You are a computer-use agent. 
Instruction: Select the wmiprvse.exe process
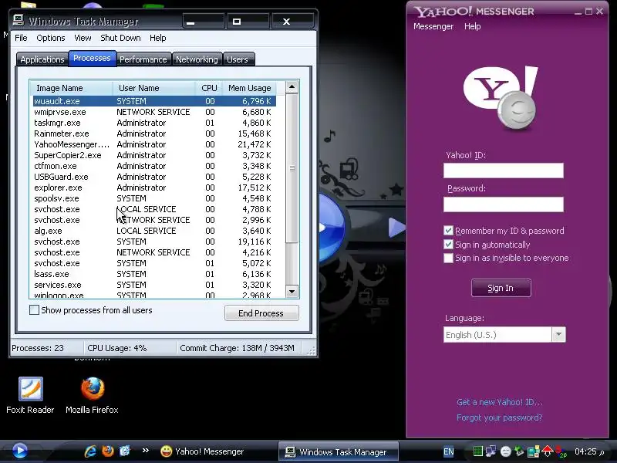tap(154, 112)
